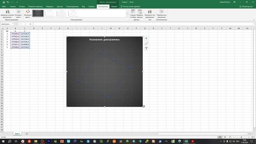Click the Share button
Image resolution: width=256 pixels, height=144 pixels.
tap(246, 6)
